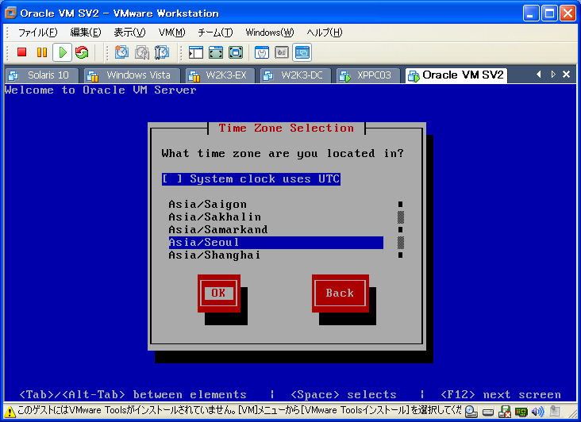Open the ヘルプ(H) menu
The width and height of the screenshot is (581, 422).
point(325,33)
